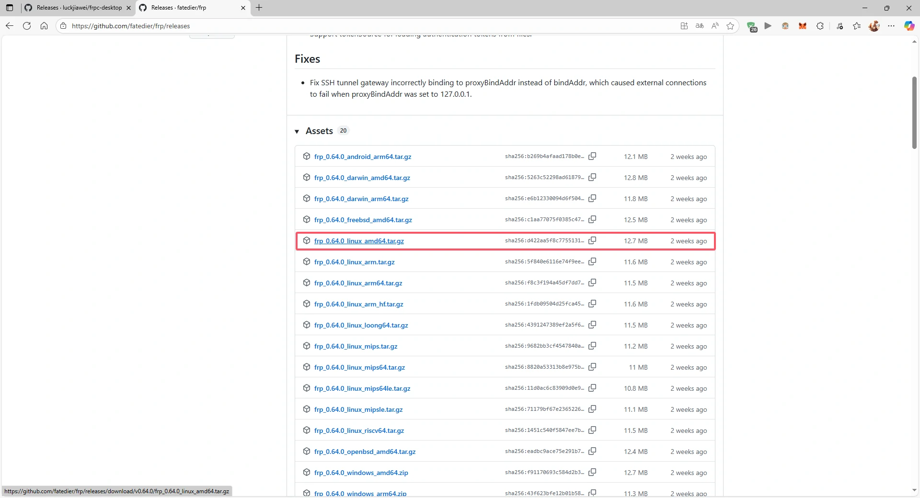Open the favorites list icon
Screen dimensions: 920x498
857,26
